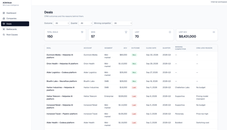Click the Price too high loss reason
The image size is (227, 130).
point(202,114)
